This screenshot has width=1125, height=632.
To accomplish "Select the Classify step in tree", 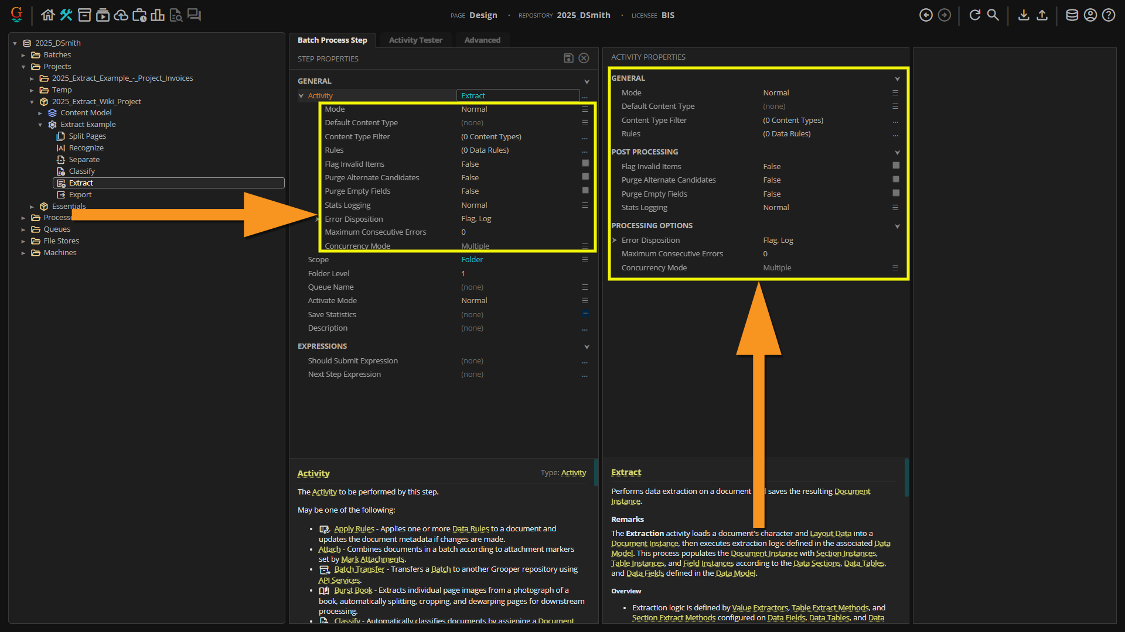I will tap(81, 171).
